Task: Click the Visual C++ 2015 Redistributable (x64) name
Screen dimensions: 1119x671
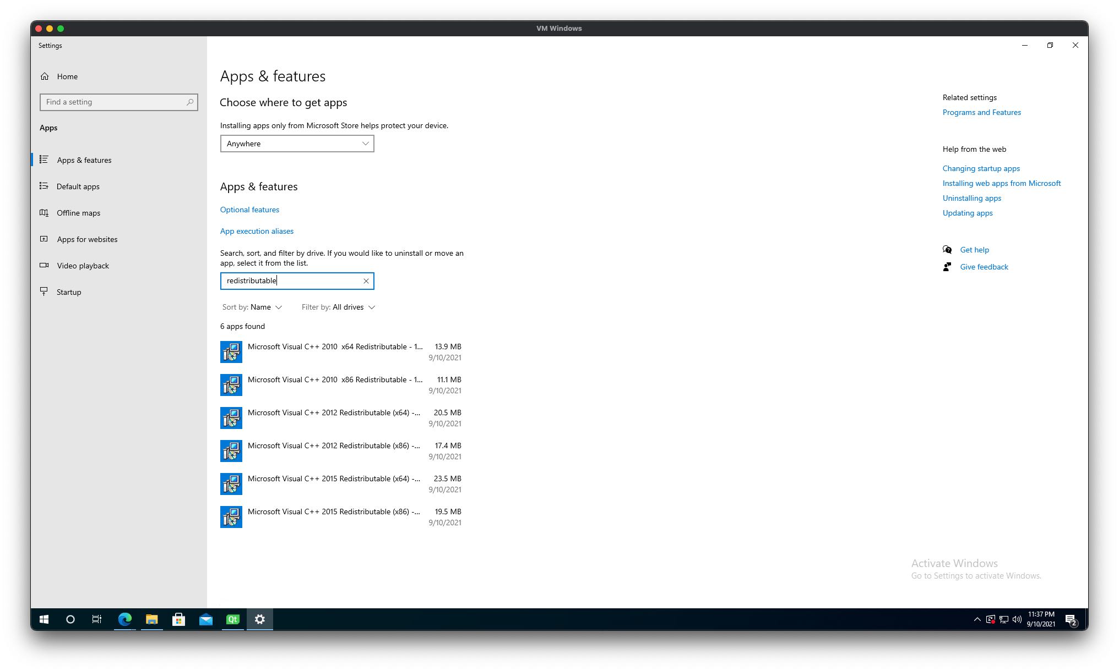Action: (x=334, y=479)
